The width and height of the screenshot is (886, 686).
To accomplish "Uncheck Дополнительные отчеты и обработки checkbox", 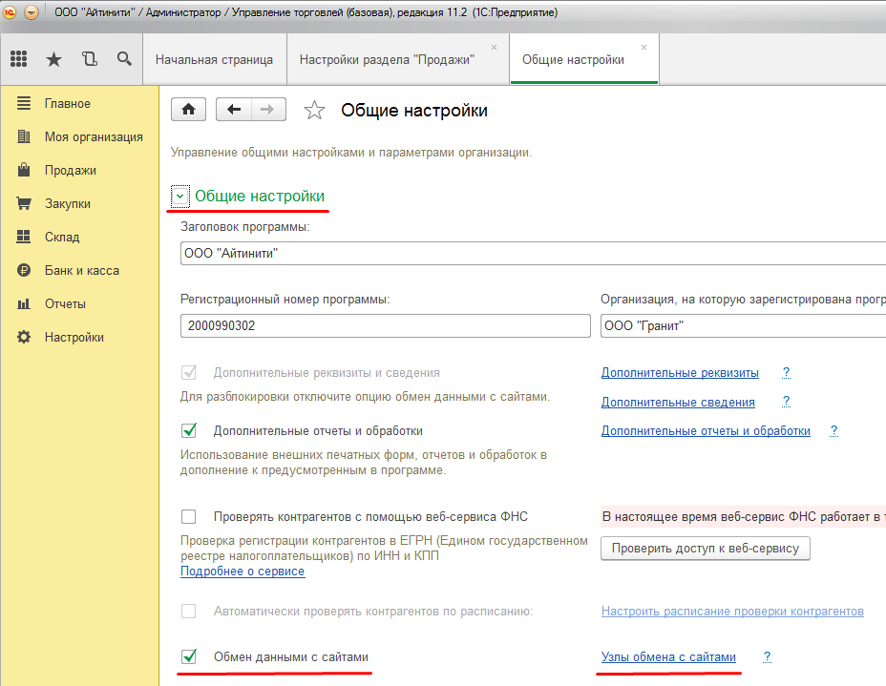I will pos(189,431).
